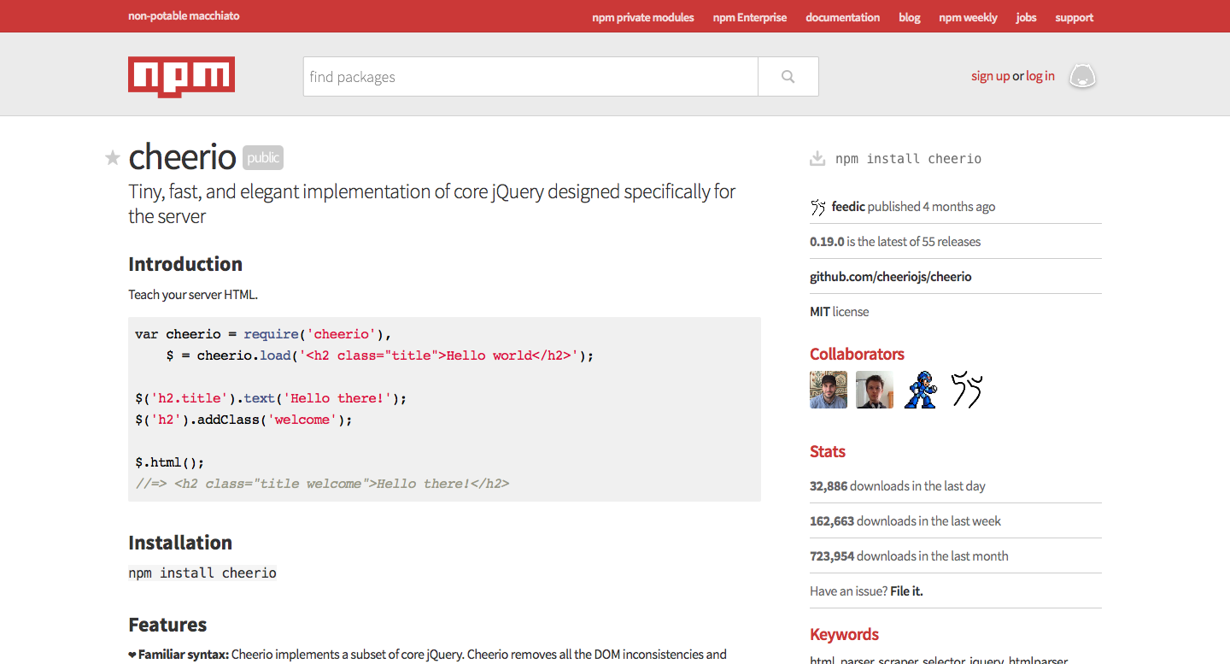The image size is (1230, 664).
Task: Click 723,954 downloads in the last month
Action: 909,556
